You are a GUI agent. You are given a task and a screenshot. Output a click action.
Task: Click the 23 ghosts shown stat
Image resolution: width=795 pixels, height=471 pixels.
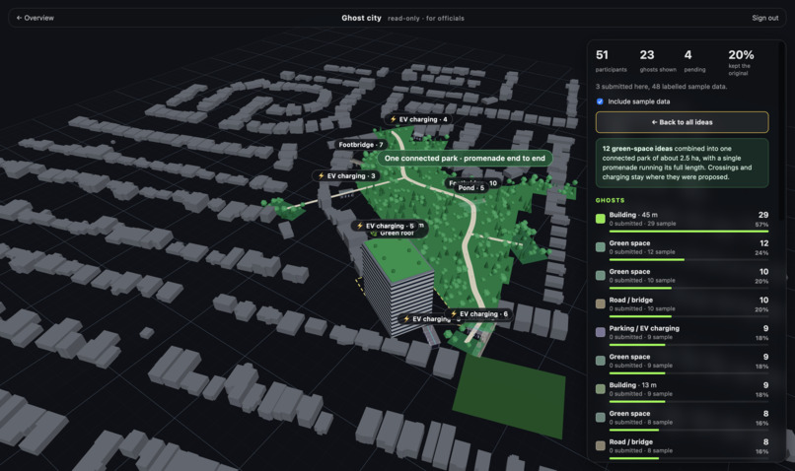point(658,61)
